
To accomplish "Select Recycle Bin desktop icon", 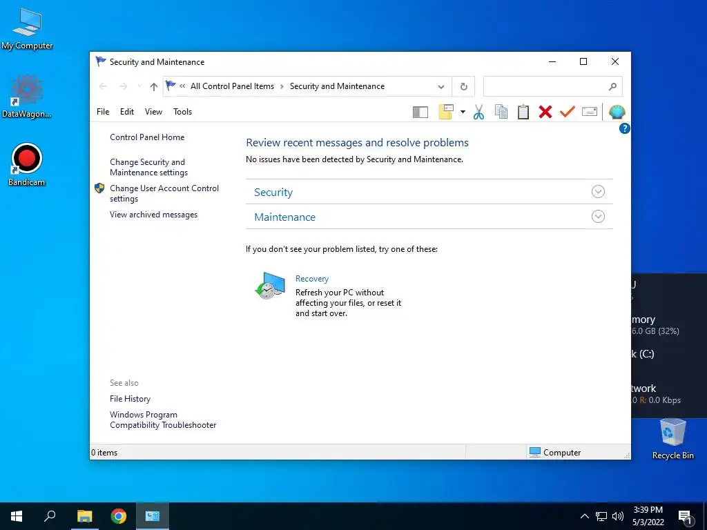I will [672, 439].
